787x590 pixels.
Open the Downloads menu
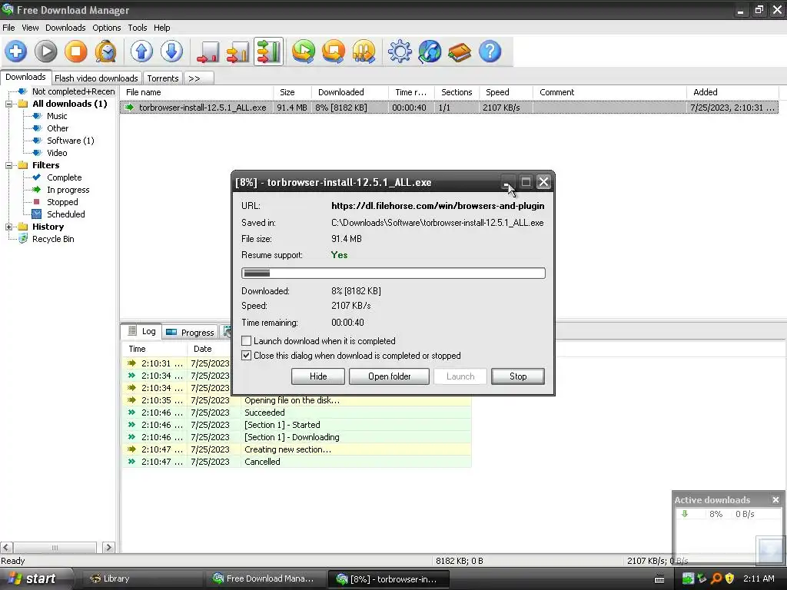(x=65, y=28)
